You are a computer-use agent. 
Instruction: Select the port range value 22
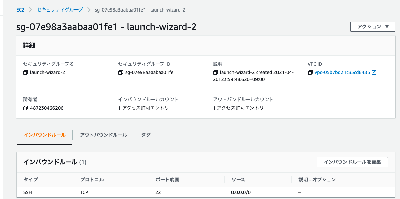point(158,192)
